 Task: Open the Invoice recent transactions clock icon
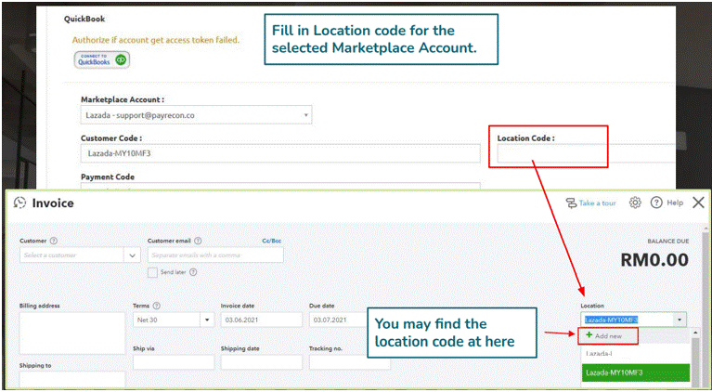coord(20,203)
